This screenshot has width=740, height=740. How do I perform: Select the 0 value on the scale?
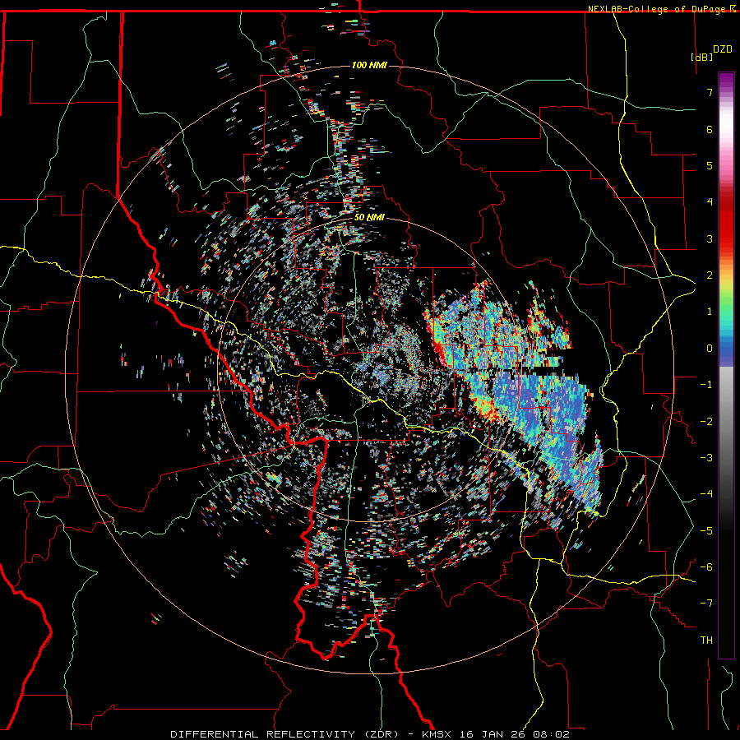pos(710,349)
